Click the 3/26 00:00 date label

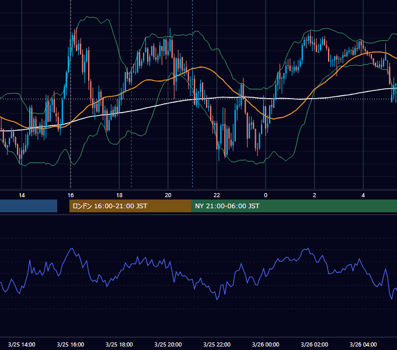point(266,344)
